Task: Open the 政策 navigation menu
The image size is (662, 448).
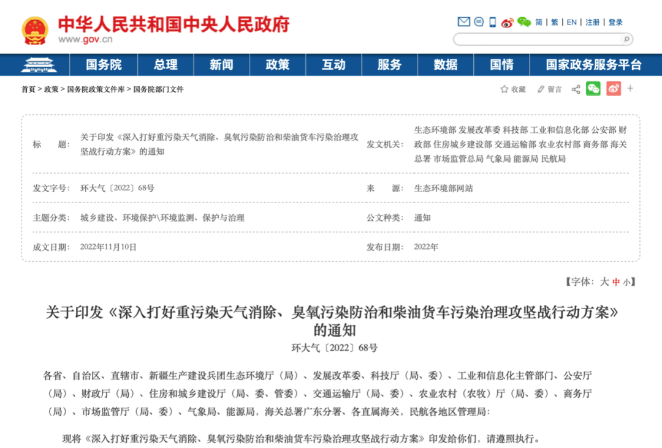Action: [278, 65]
